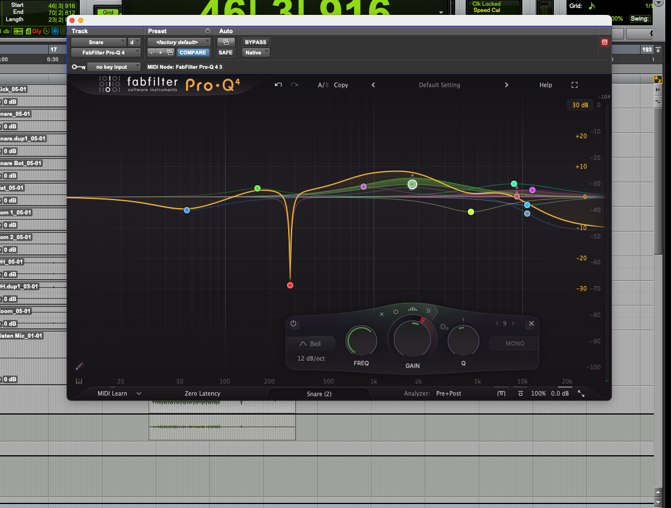Select the purple band node near 1k
The image size is (671, 508).
(363, 186)
